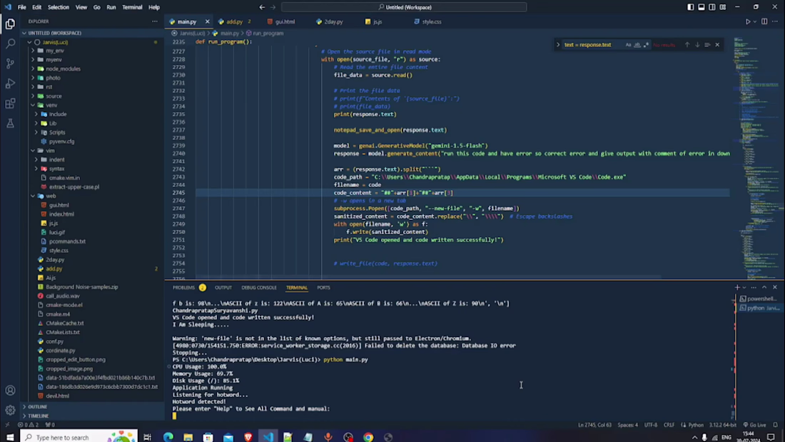Navigate back with the title bar arrow

point(262,7)
